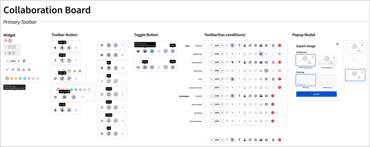Select the arrow cursor tool in the Host Default toolbar
The width and height of the screenshot is (370, 147).
pos(232,46)
